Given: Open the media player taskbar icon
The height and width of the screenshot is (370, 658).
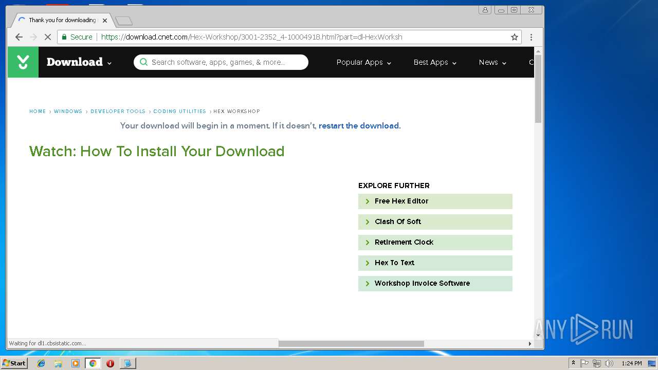Looking at the screenshot, I should [76, 363].
